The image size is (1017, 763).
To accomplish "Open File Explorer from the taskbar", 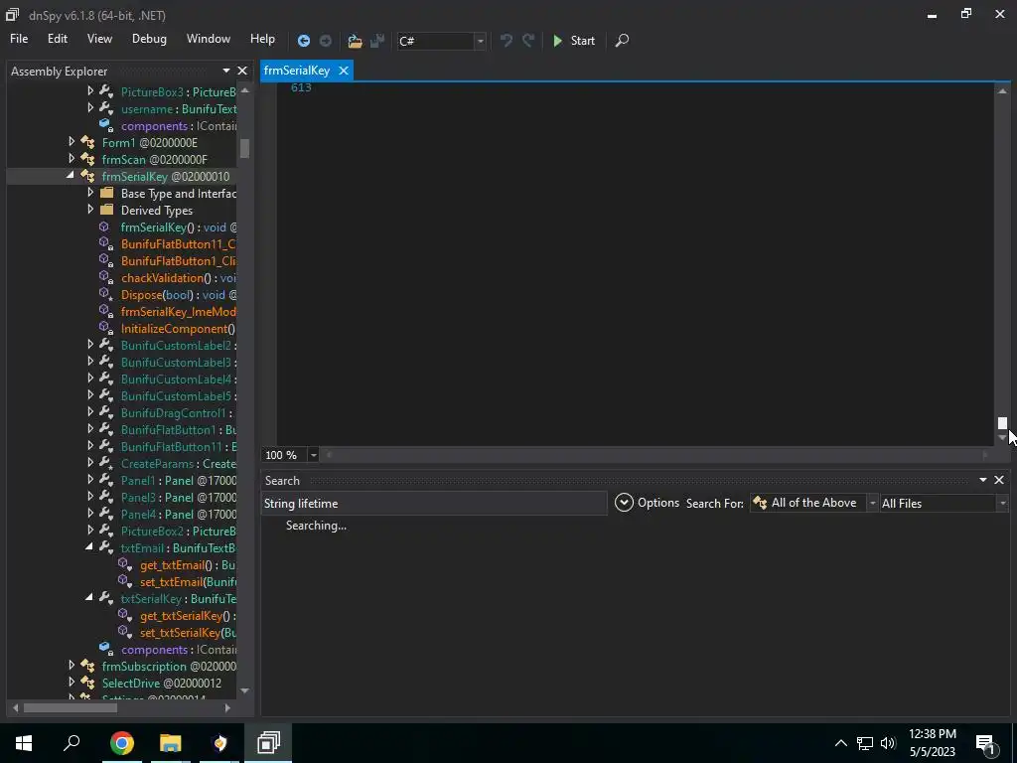I will [x=171, y=743].
